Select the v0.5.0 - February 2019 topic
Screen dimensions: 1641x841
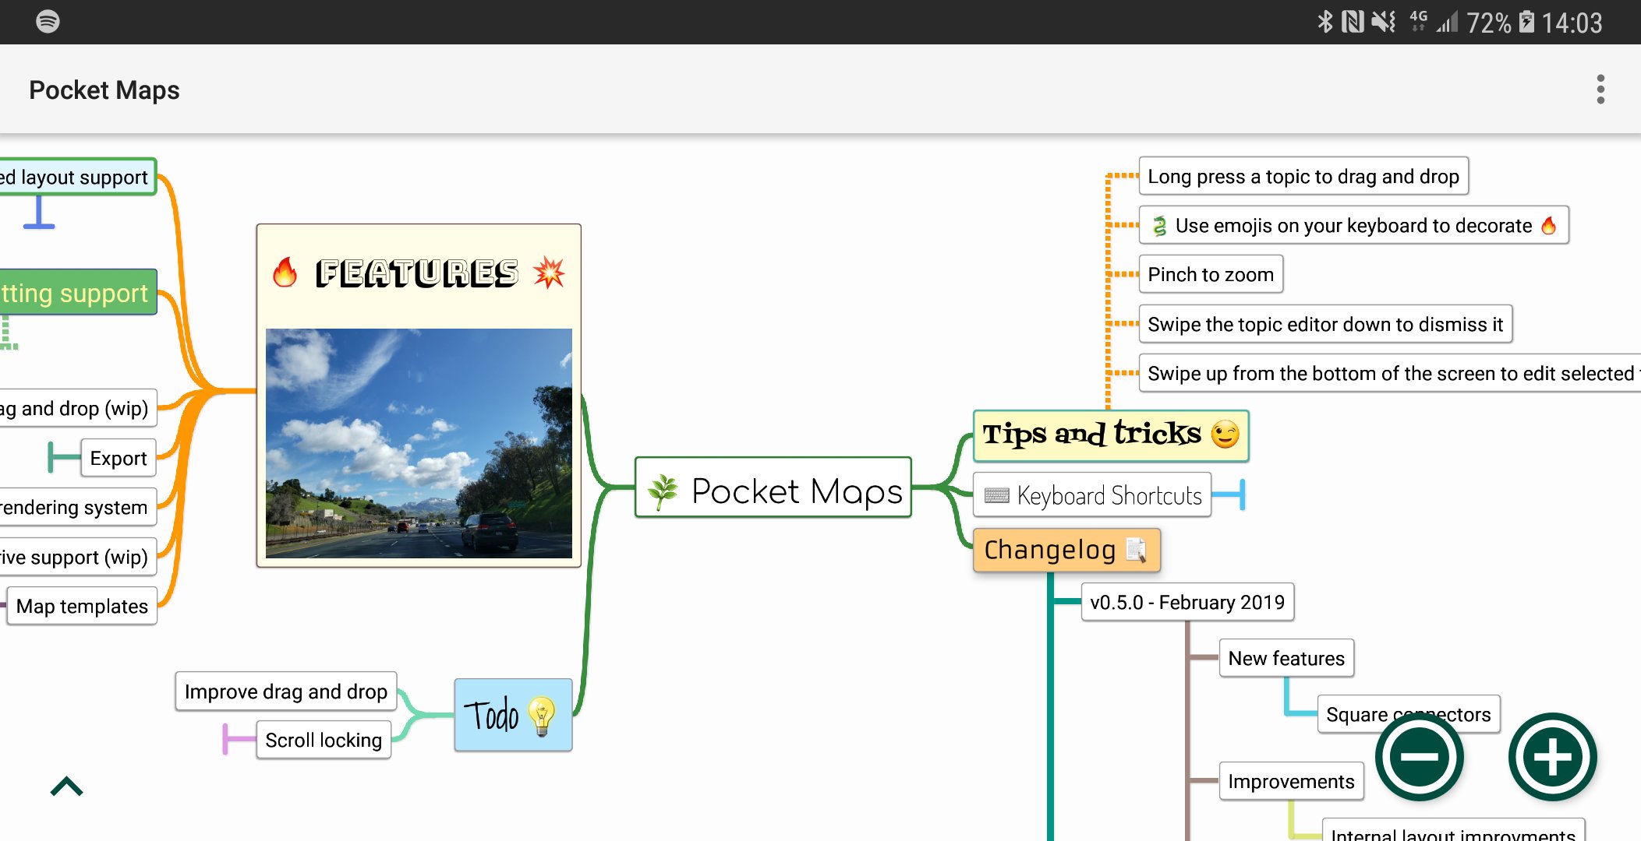point(1187,602)
